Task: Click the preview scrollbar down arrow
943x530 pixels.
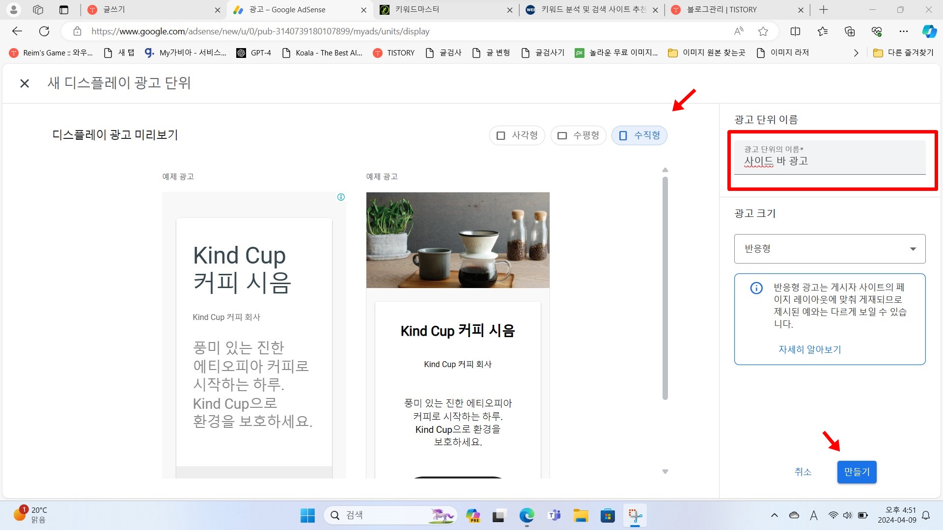Action: [x=665, y=472]
